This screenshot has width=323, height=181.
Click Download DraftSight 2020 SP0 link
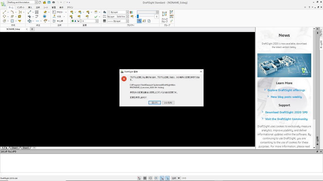click(286, 112)
